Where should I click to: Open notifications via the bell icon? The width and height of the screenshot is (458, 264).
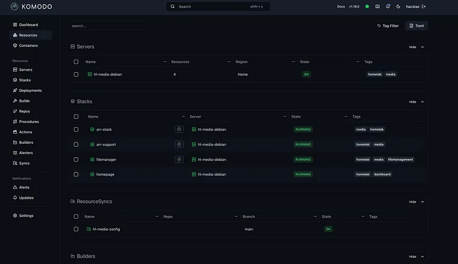pyautogui.click(x=388, y=7)
